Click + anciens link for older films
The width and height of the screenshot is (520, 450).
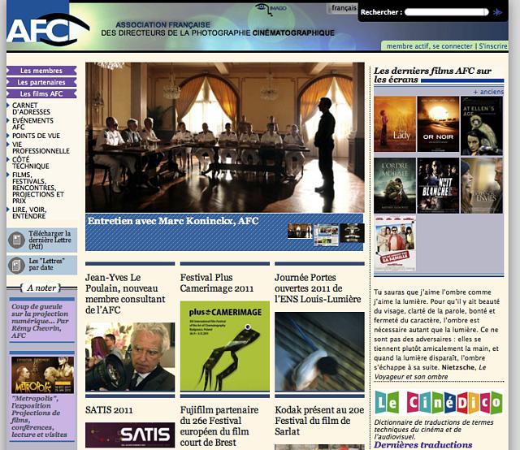pos(488,92)
